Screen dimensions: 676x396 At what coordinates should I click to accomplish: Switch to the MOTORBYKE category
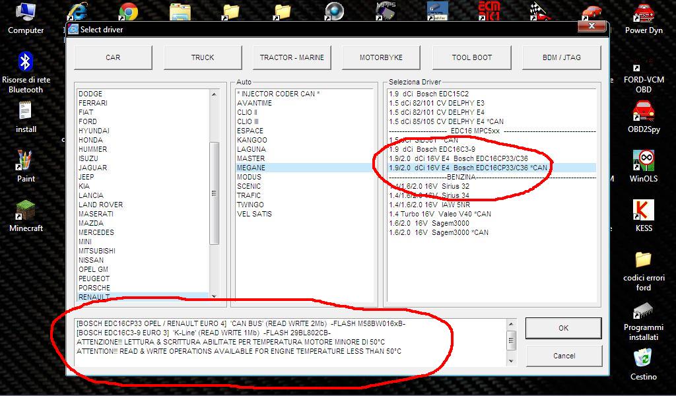tap(381, 57)
